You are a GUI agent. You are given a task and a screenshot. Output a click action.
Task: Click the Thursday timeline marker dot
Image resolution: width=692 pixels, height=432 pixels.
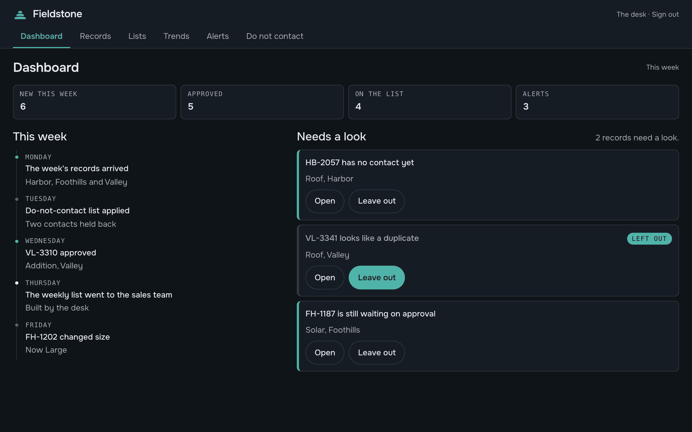(x=16, y=283)
